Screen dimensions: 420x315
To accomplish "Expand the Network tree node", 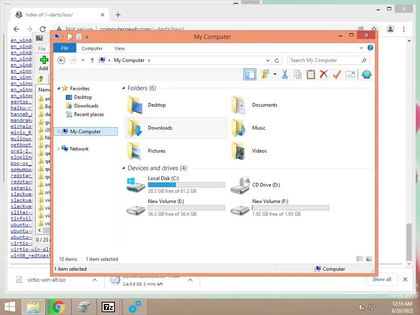I will 59,148.
